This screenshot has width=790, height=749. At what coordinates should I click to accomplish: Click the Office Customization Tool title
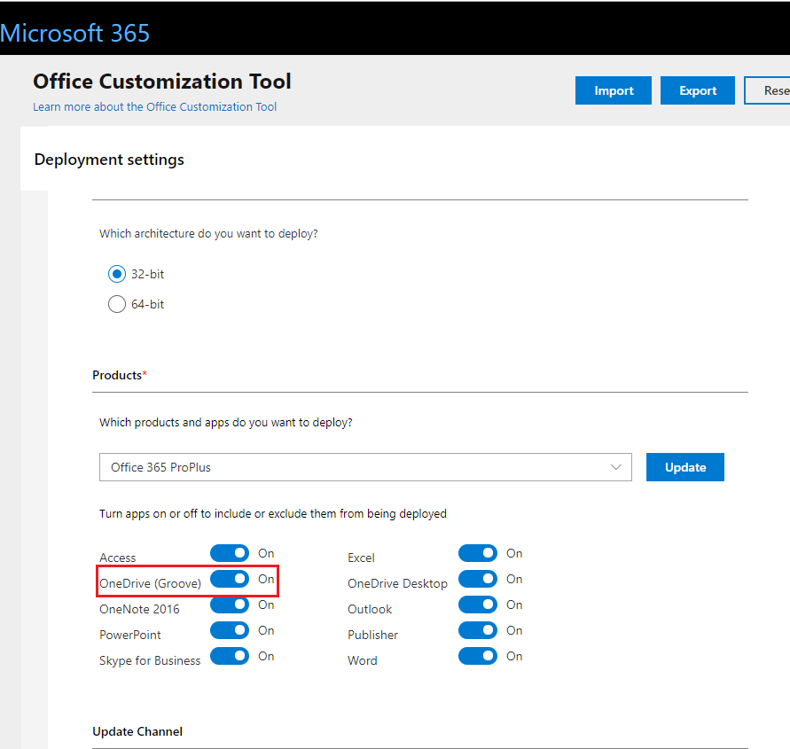click(x=162, y=82)
